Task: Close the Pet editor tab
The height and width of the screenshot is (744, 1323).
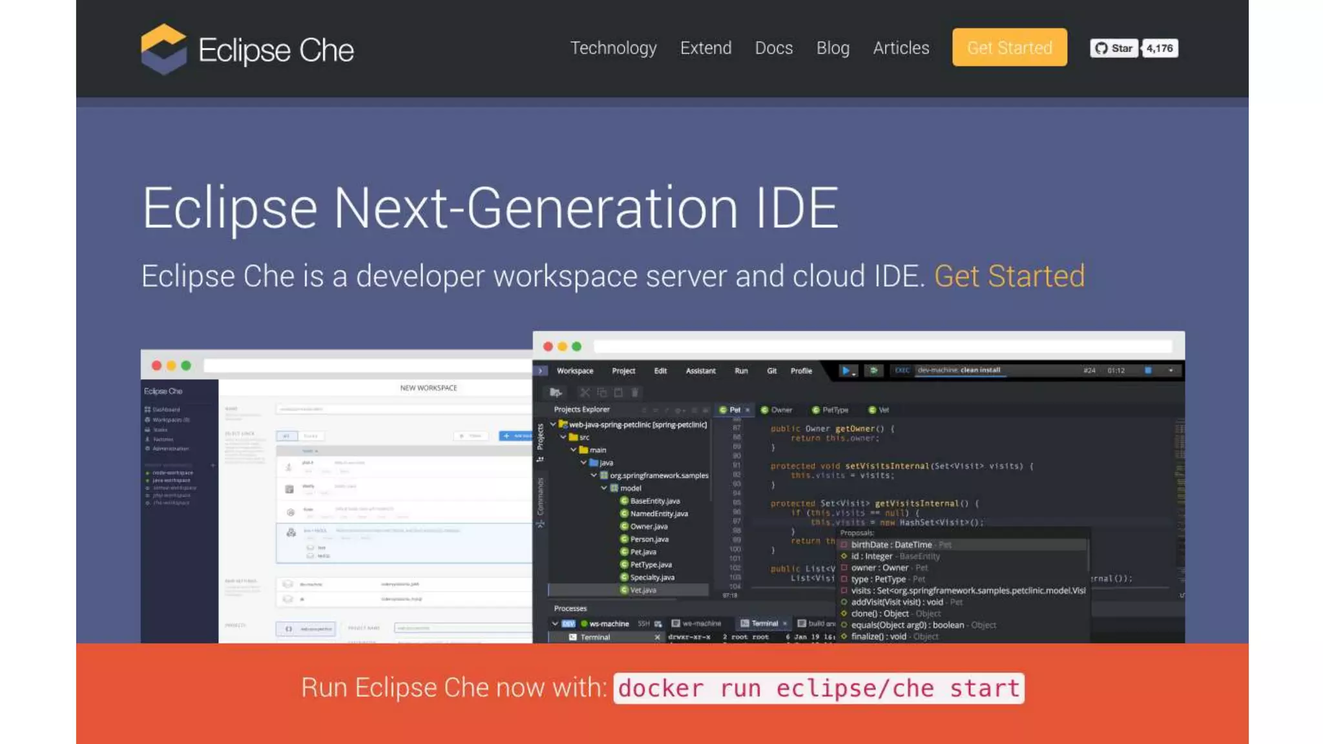Action: (x=748, y=410)
